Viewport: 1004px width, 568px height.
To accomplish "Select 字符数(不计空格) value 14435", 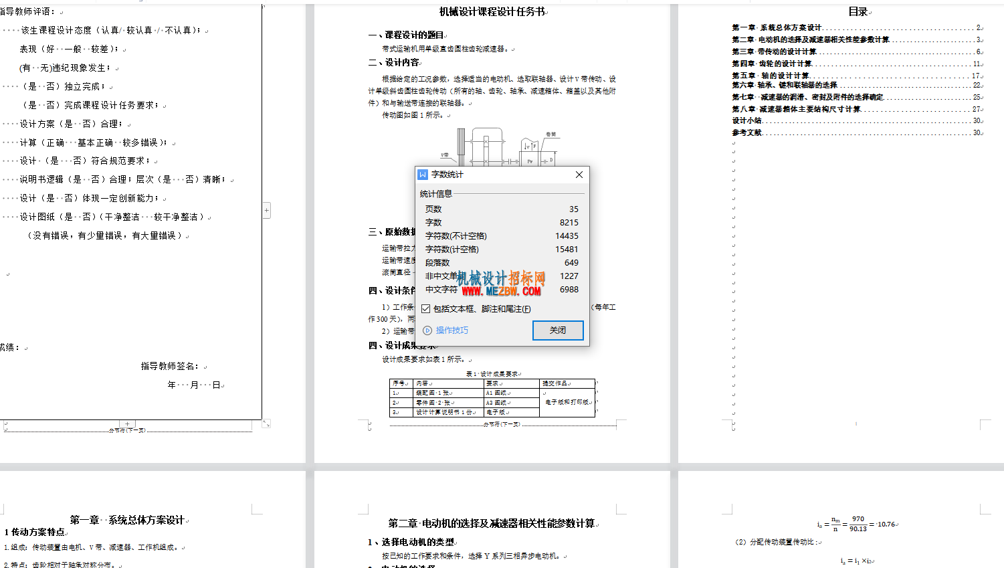I will pos(567,236).
